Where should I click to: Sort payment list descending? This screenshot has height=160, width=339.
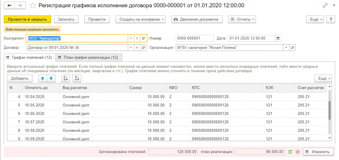pyautogui.click(x=77, y=78)
